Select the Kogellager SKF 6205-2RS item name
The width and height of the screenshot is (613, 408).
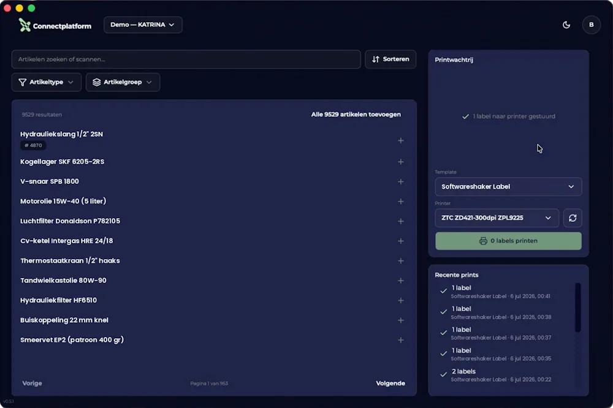click(x=62, y=161)
